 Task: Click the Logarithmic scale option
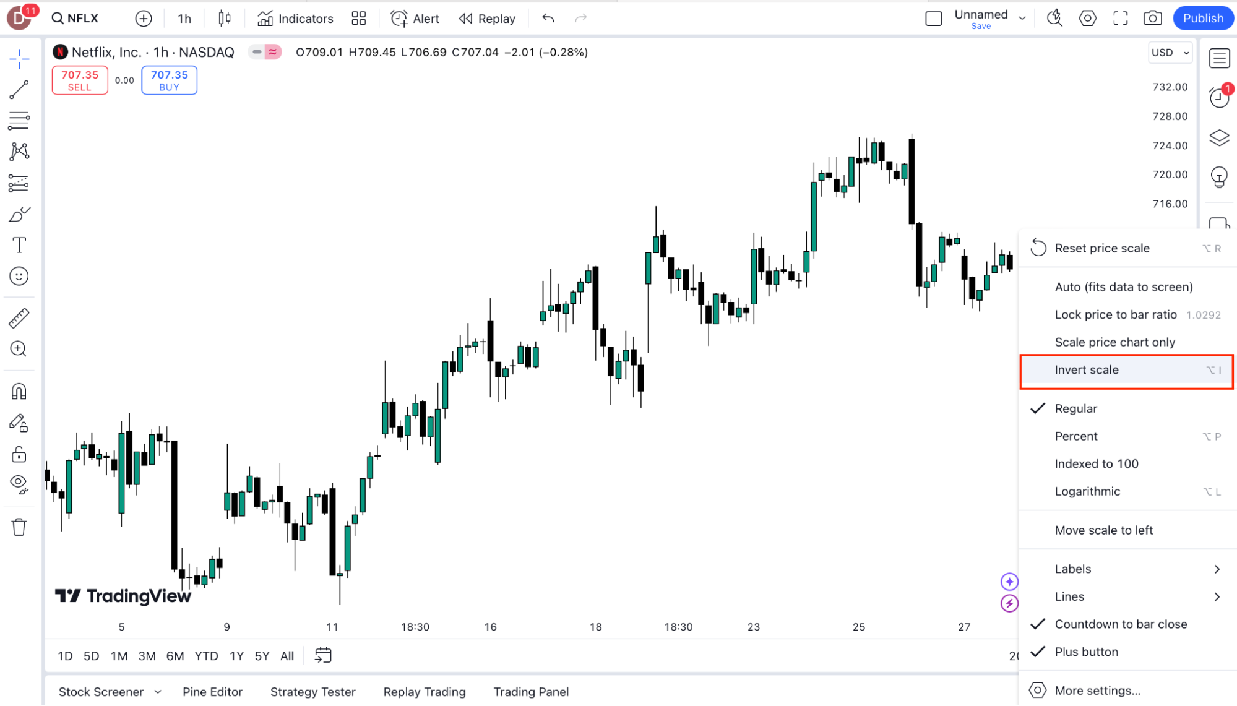[1087, 491]
